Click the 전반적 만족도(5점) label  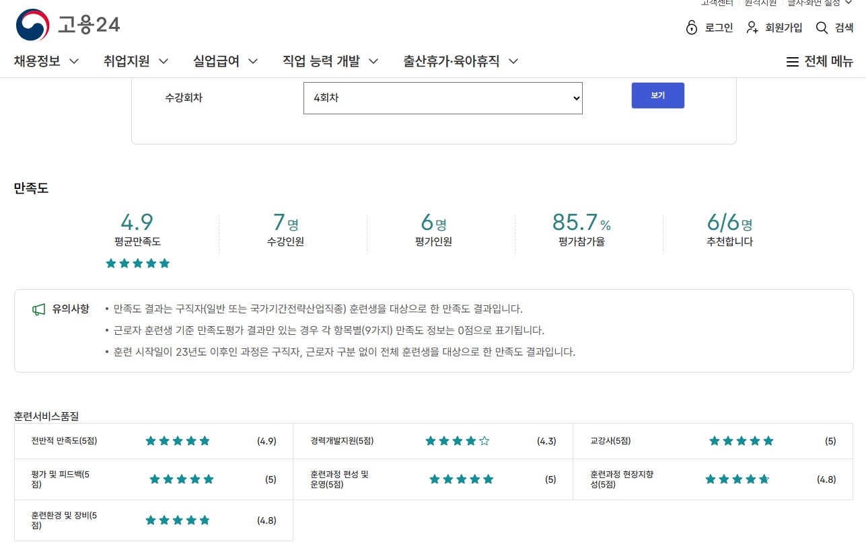coord(64,442)
